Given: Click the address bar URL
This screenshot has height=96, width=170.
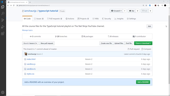Looking at the screenshot, I should (x=34, y=5).
